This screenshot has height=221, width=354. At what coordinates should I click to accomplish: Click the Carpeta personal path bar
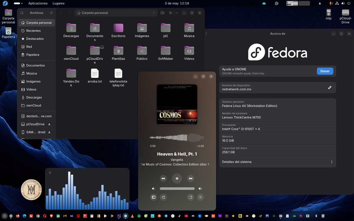[116, 13]
